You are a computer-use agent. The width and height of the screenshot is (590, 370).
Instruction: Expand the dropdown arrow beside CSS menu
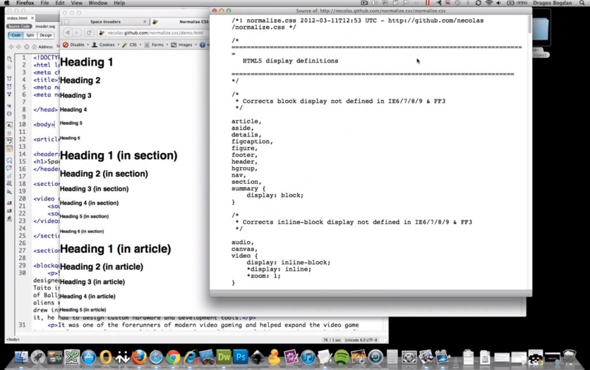139,45
